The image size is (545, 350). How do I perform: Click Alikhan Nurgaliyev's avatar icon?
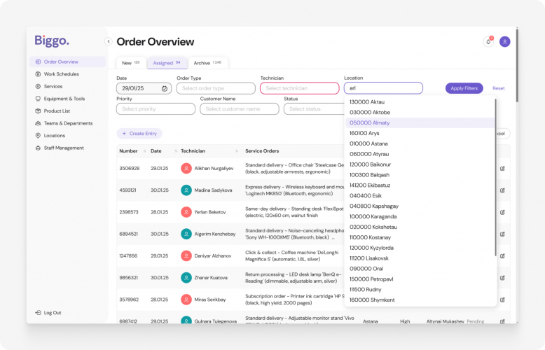[x=186, y=169]
